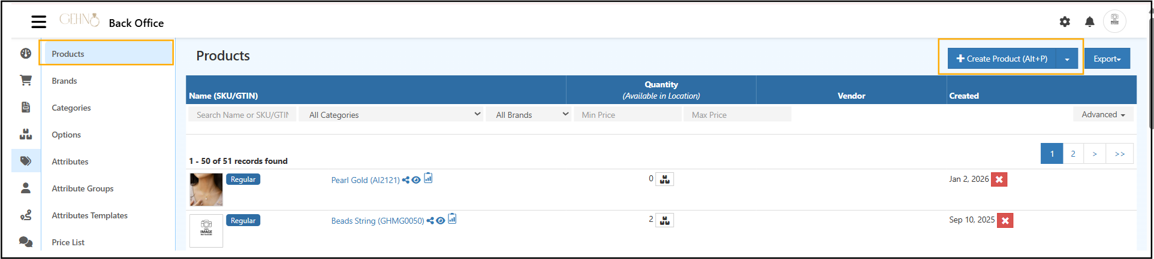
Task: Open the All Brands dropdown
Action: (x=531, y=115)
